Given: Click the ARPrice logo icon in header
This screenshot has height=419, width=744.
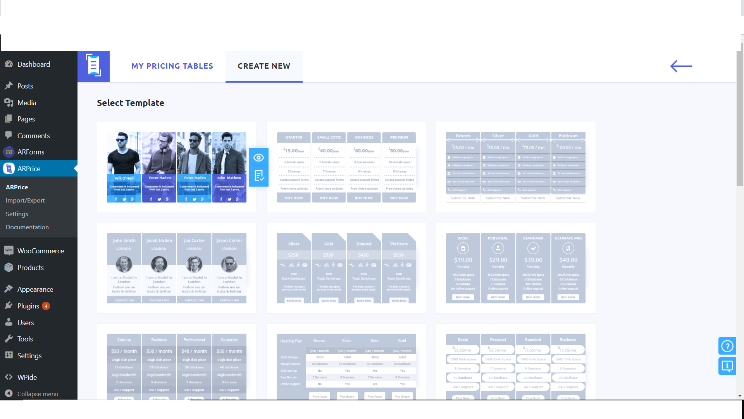Looking at the screenshot, I should [93, 66].
